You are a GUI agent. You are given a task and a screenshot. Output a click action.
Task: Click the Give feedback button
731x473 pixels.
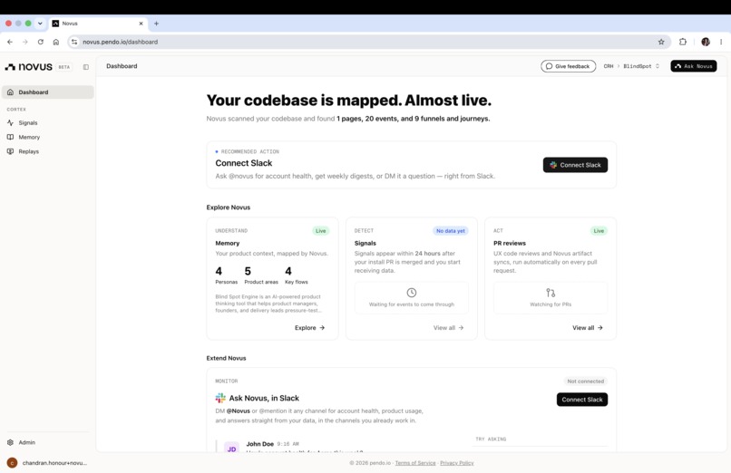568,66
